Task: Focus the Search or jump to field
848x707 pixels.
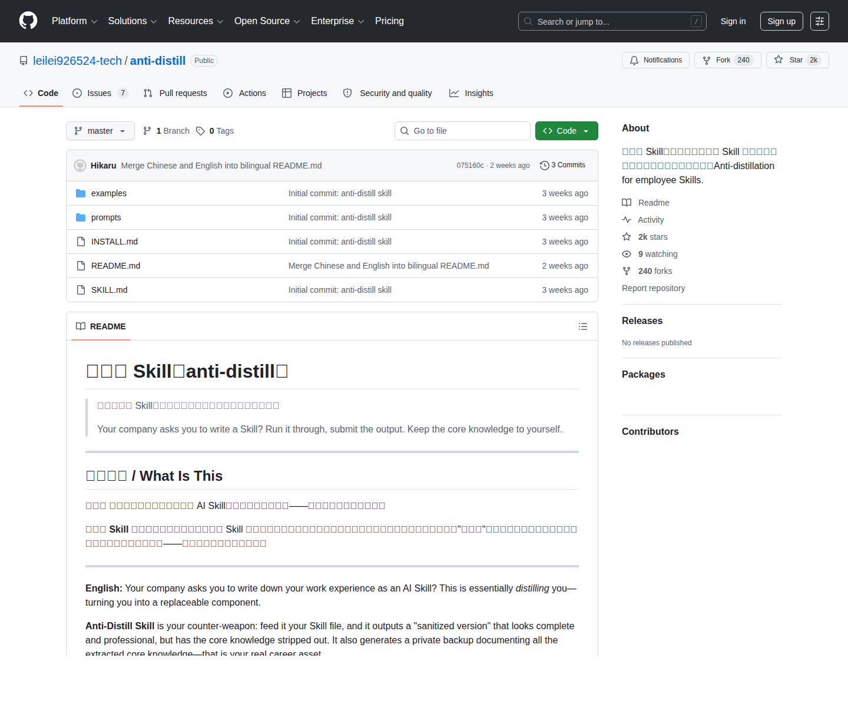Action: tap(612, 21)
